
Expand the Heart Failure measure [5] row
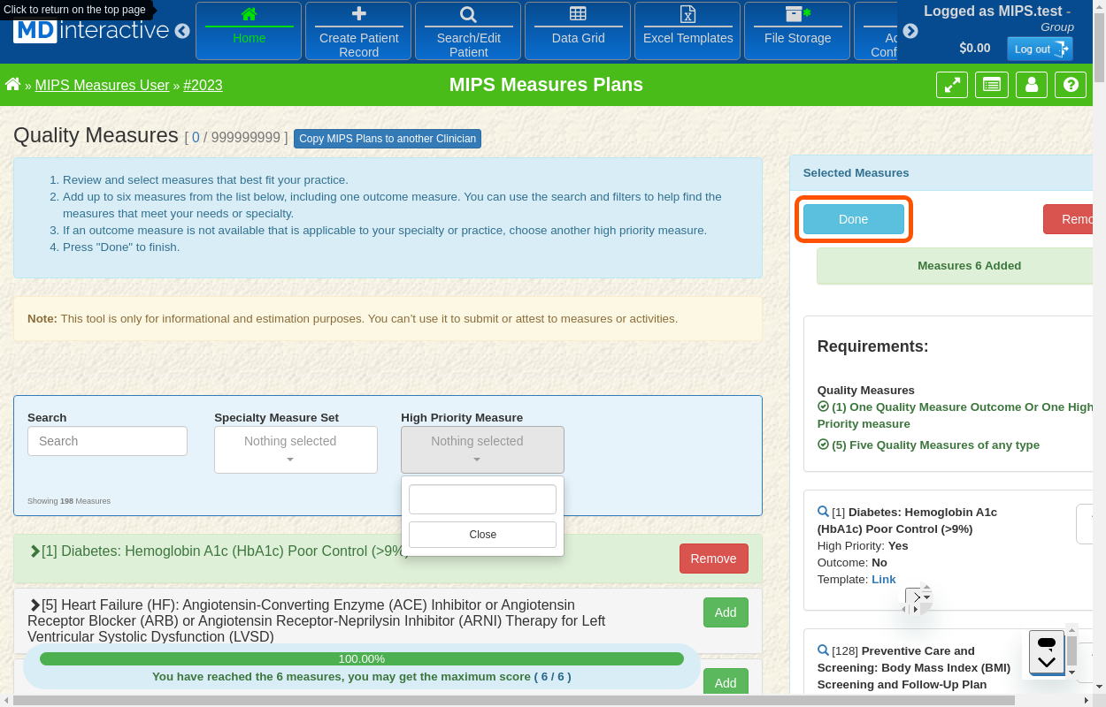[x=35, y=605]
